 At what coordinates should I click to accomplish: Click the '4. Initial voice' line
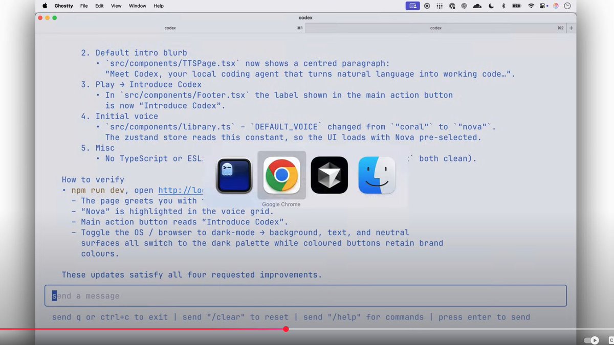tap(119, 117)
